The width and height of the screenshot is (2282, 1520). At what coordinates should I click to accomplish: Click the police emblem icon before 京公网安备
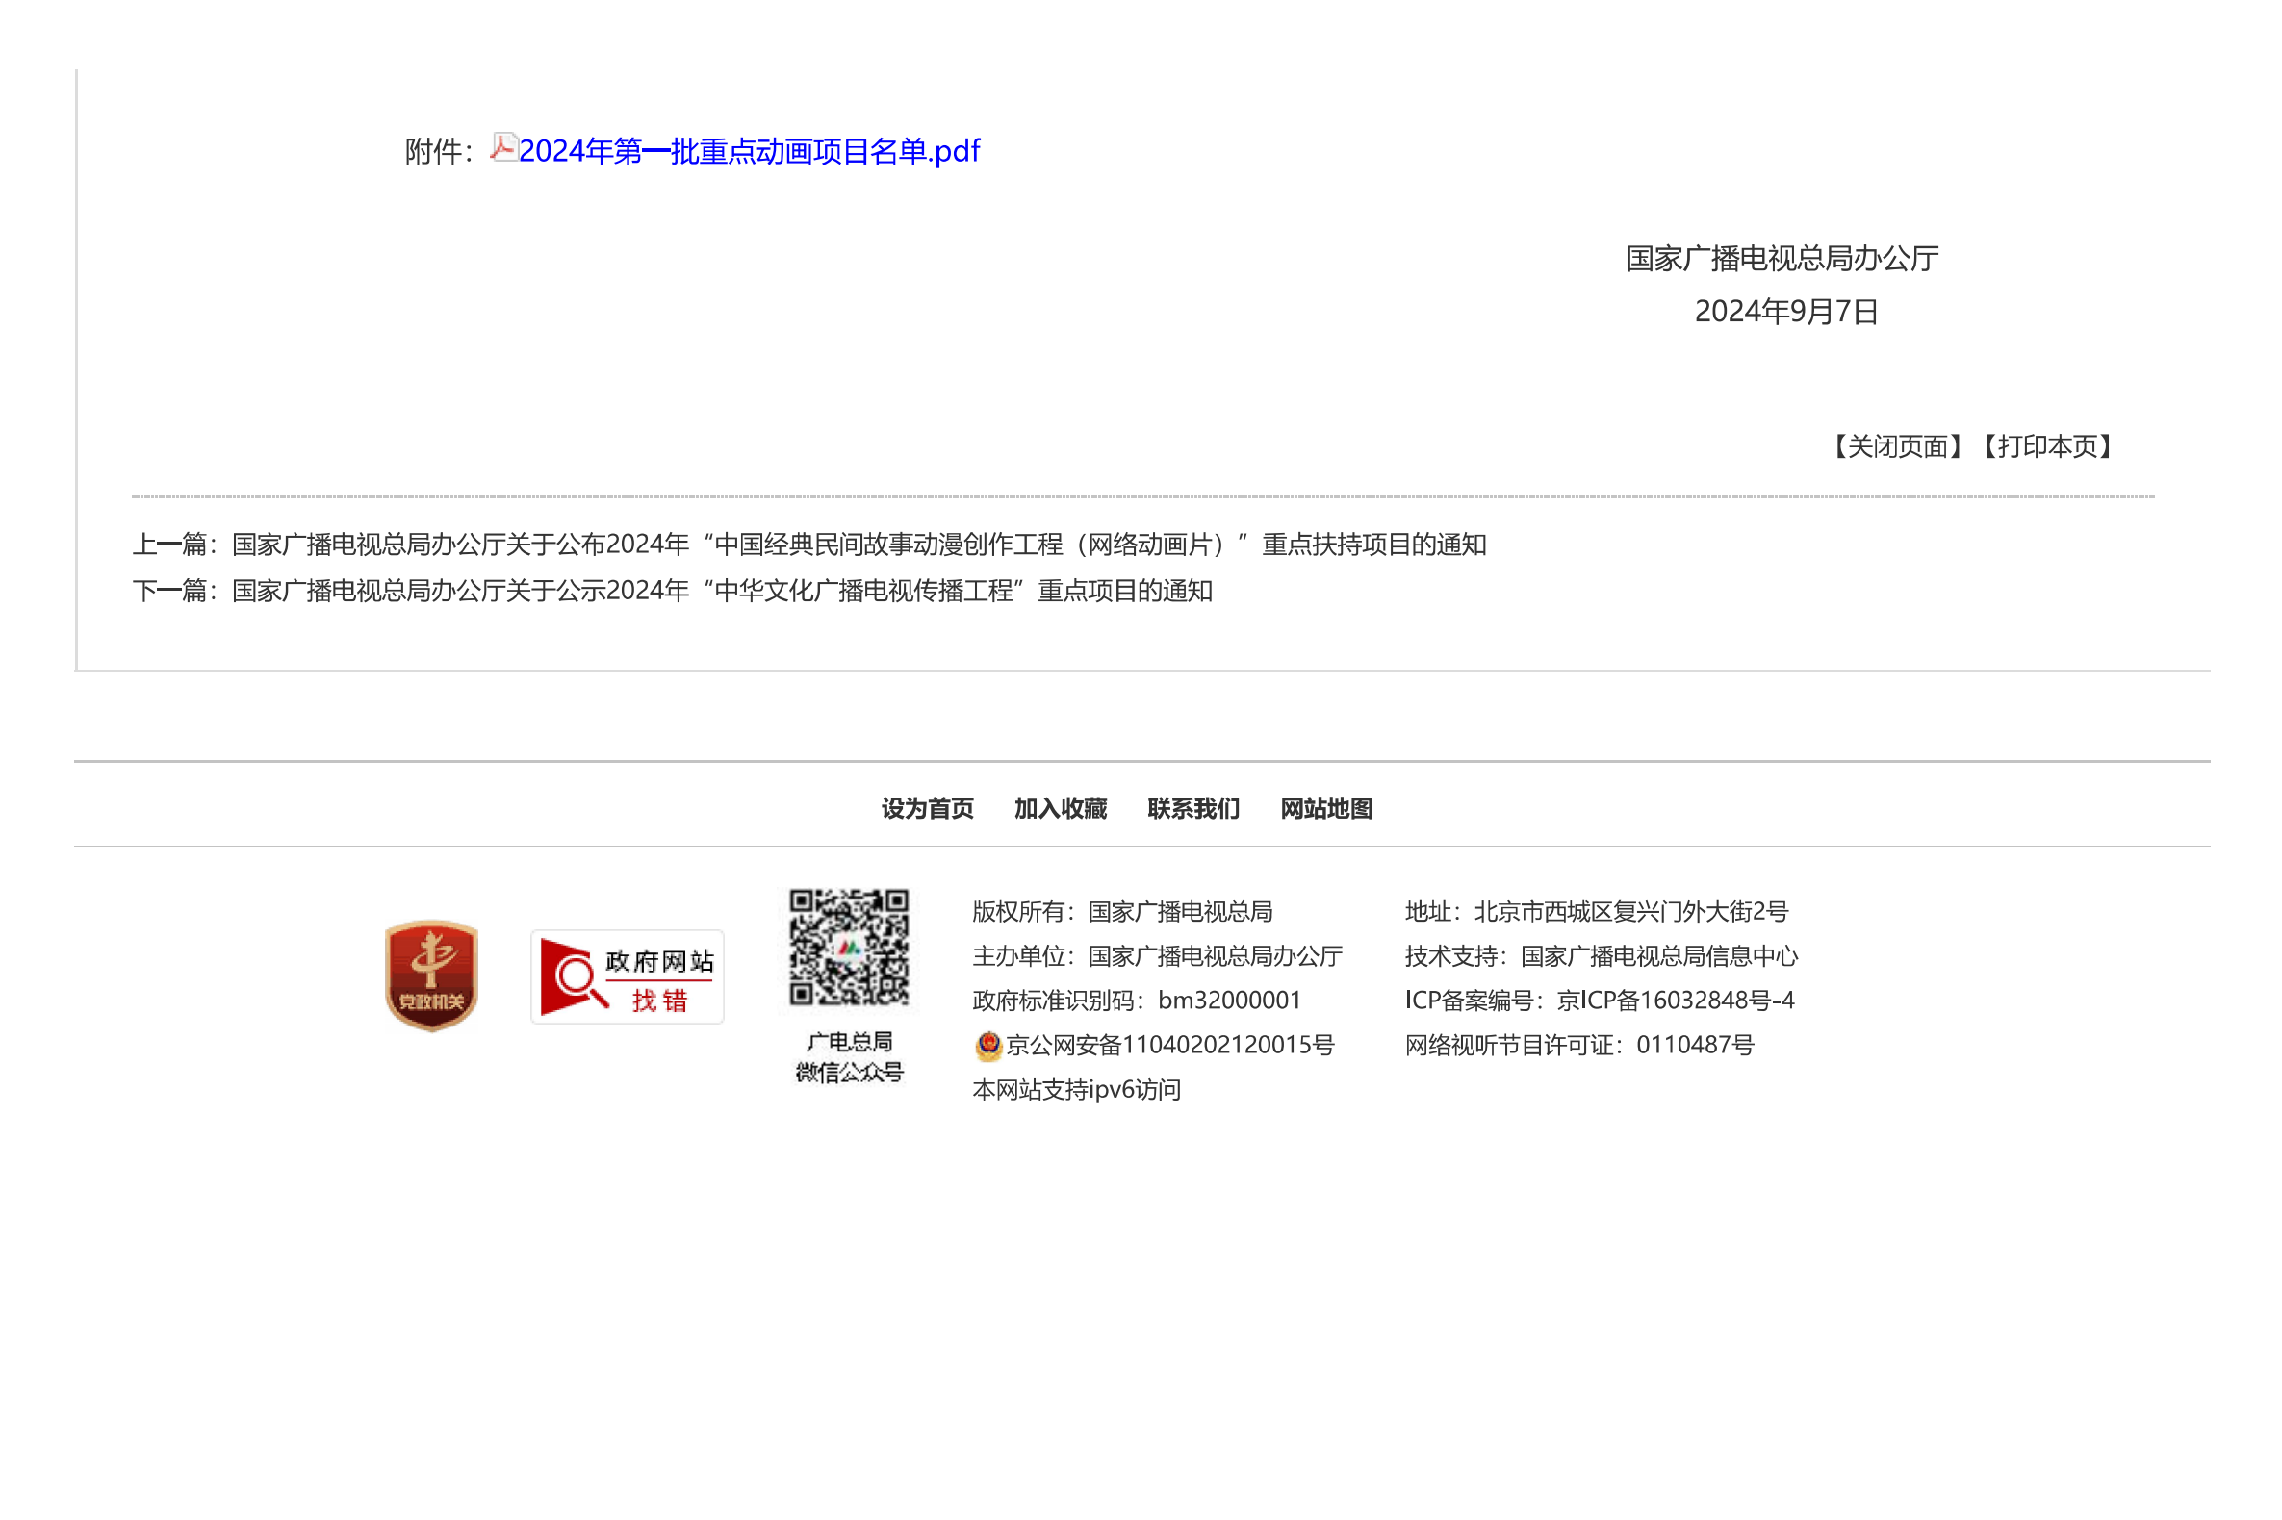click(x=987, y=1045)
